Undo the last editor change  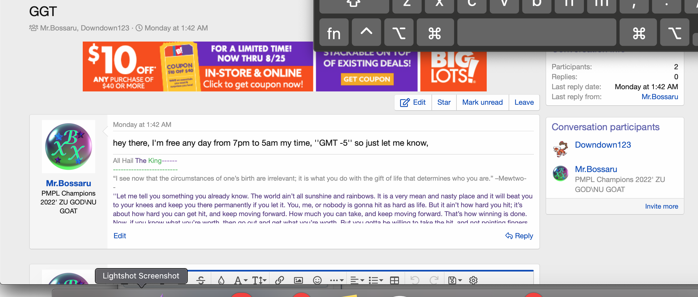point(415,280)
